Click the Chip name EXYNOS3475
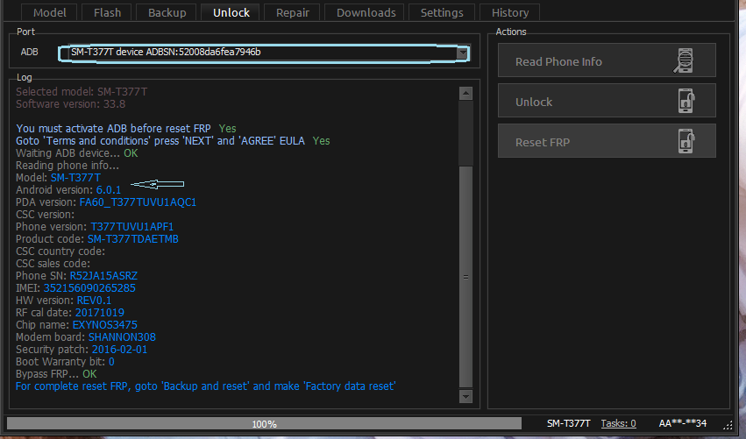The height and width of the screenshot is (439, 746). coord(104,325)
